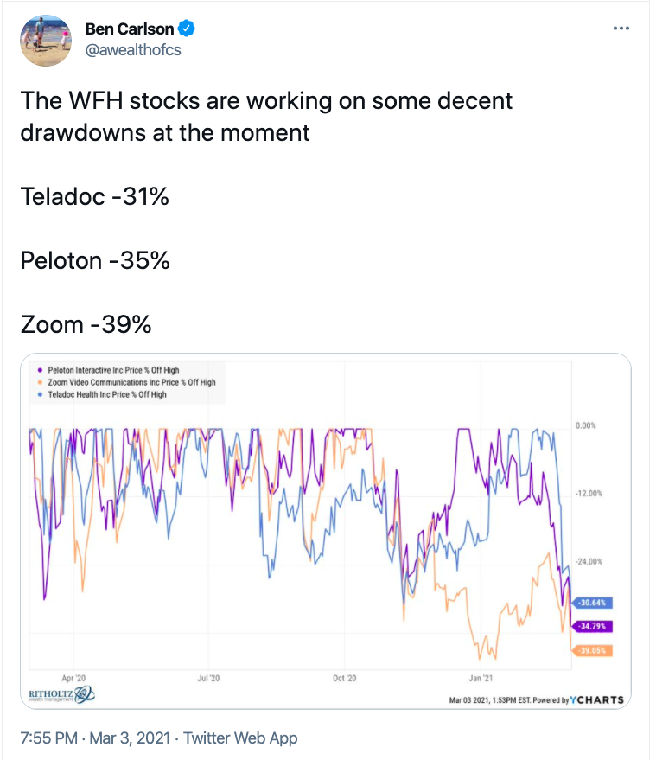Click the orange Zoom Video legend dot
The image size is (656, 760).
coord(40,382)
